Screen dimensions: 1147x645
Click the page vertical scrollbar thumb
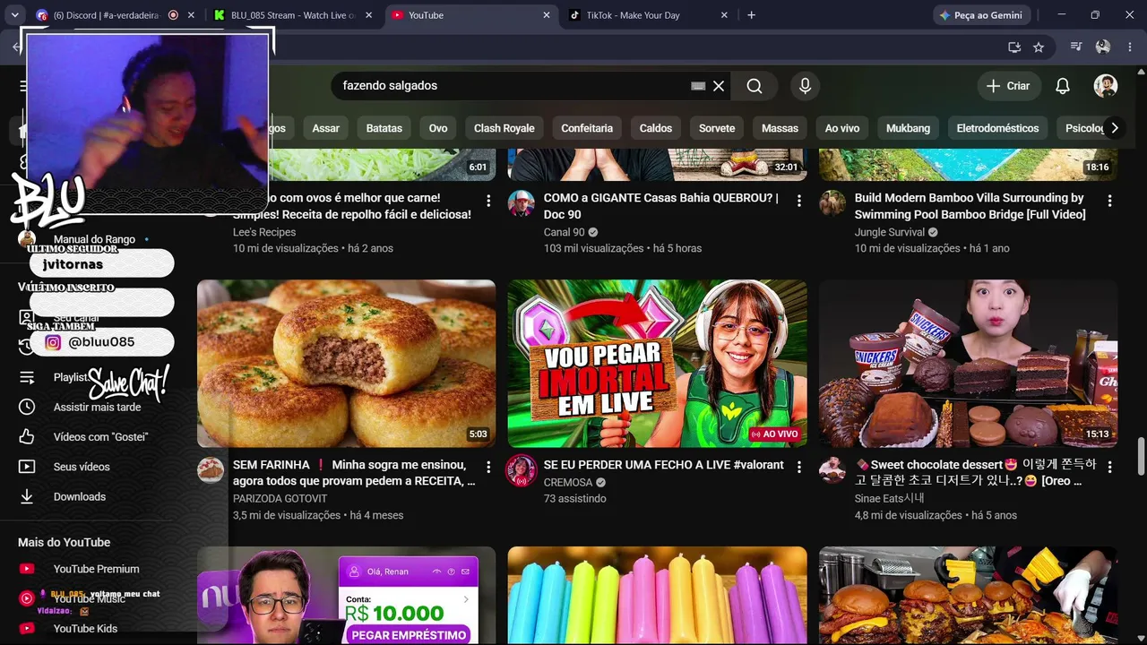tap(1141, 457)
